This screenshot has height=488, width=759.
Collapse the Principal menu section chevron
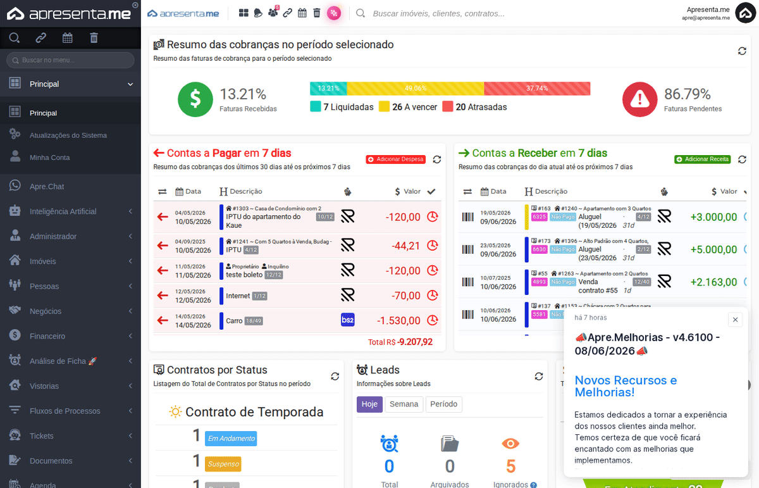tap(130, 84)
